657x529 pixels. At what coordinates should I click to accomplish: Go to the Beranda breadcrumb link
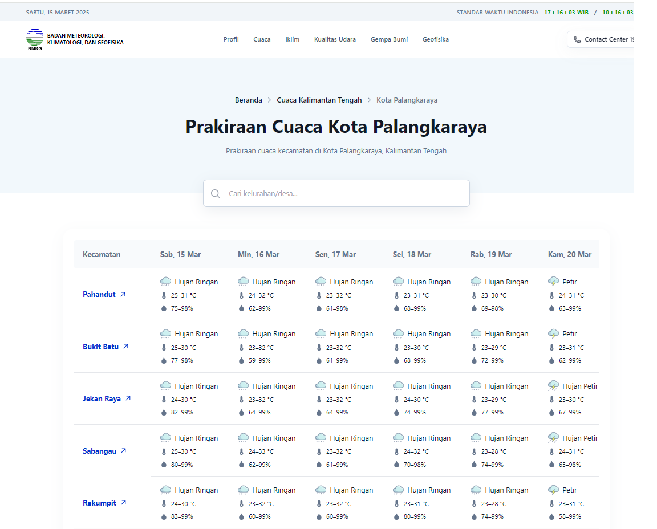pyautogui.click(x=249, y=100)
